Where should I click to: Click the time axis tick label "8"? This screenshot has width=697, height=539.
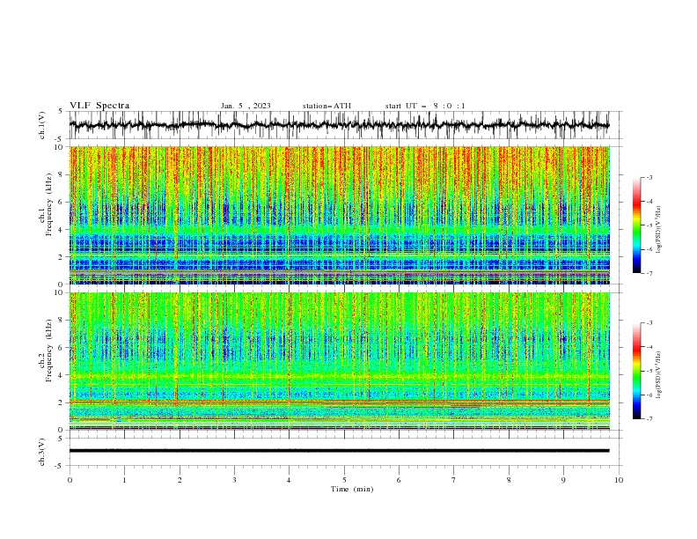click(509, 480)
